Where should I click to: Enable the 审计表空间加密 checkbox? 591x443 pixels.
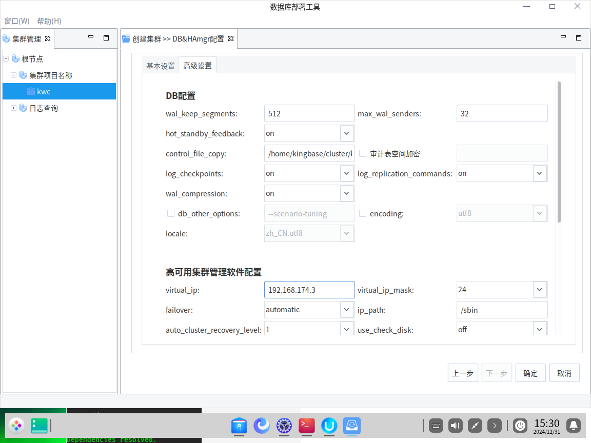click(363, 153)
